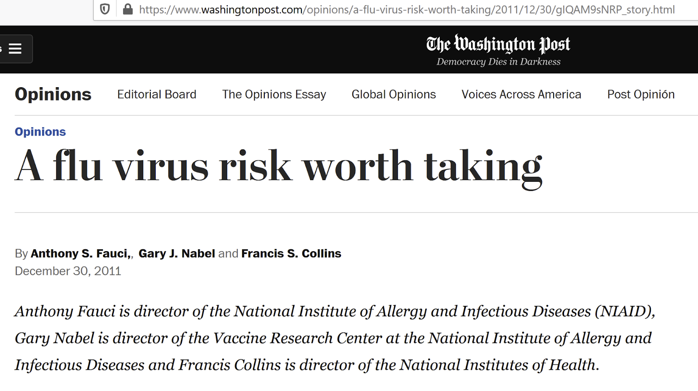Click the Democracy Dies in Darkness tagline
Viewport: 698px width, 391px height.
(498, 62)
